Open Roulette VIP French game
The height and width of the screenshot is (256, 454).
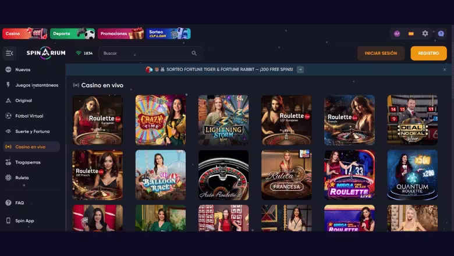(98, 175)
